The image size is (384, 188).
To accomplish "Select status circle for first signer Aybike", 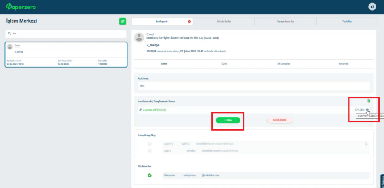I will 150,144.
